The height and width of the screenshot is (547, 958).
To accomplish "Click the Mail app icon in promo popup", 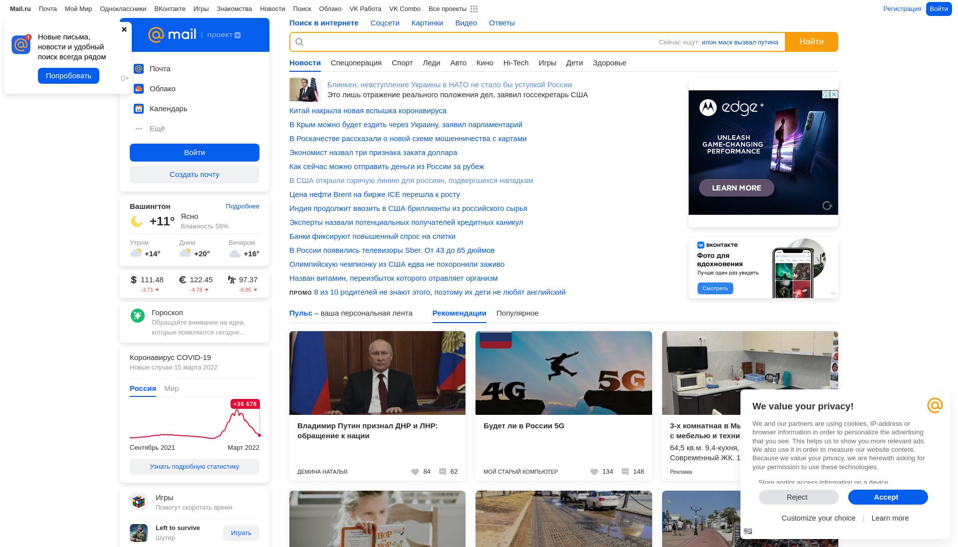I will [x=21, y=44].
